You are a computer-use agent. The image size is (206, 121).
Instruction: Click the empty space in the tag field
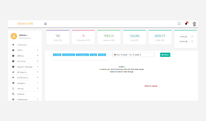[80, 58]
